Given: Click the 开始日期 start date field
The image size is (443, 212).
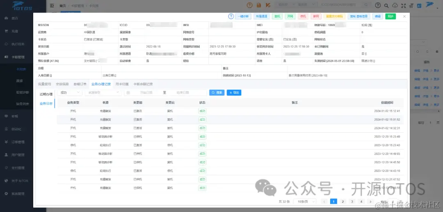Looking at the screenshot, I should tap(146, 92).
